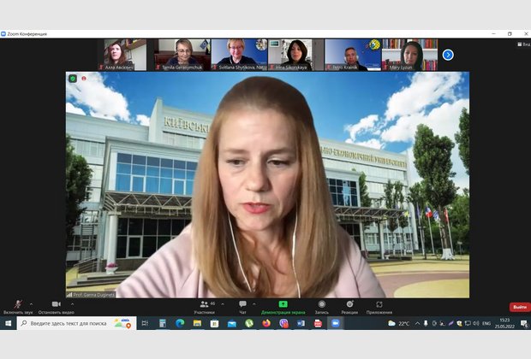Select Mary Lyzun video thumbnail
The height and width of the screenshot is (359, 531).
[409, 55]
